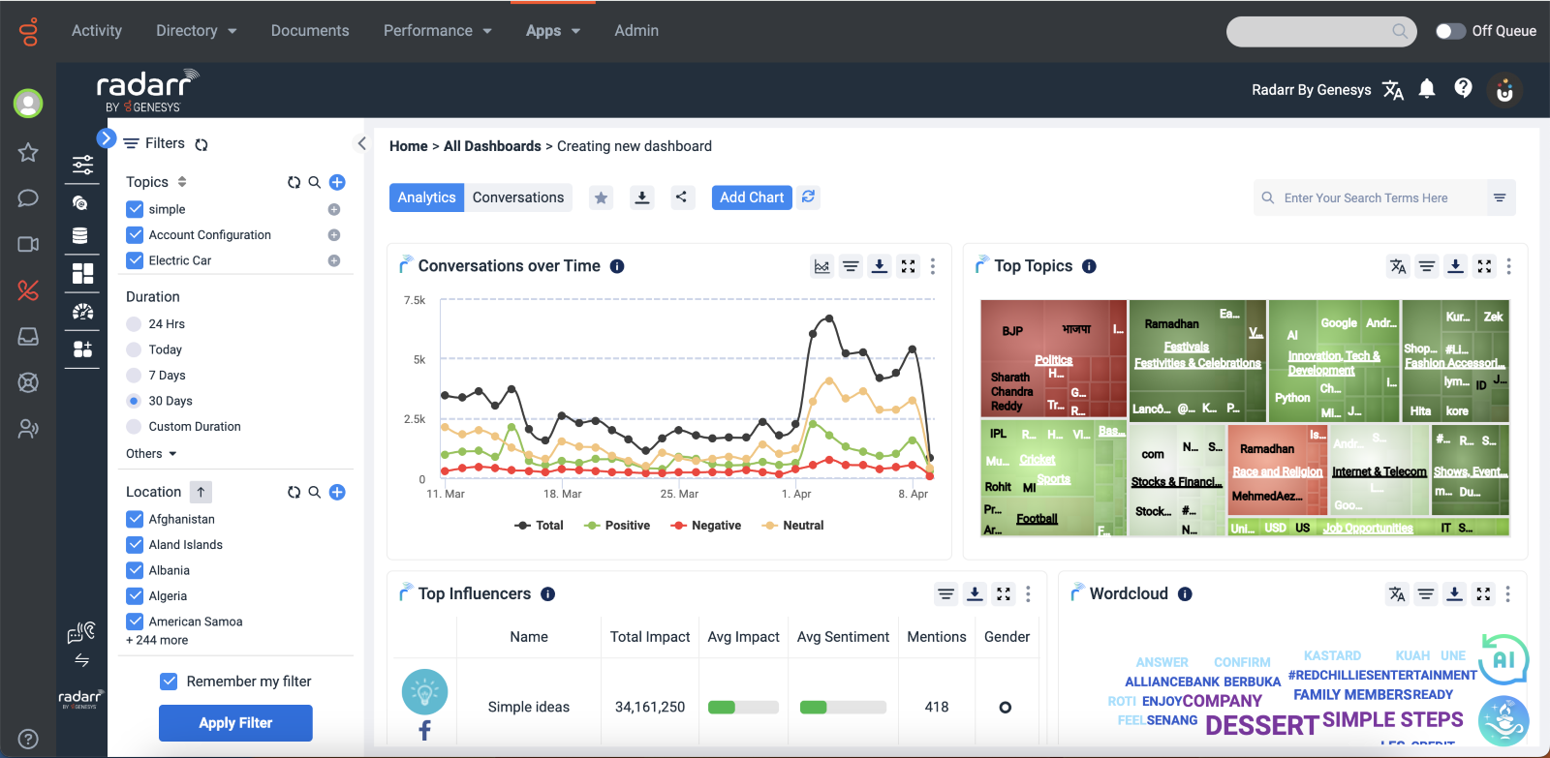Uncheck Afghanistan location

[x=136, y=520]
